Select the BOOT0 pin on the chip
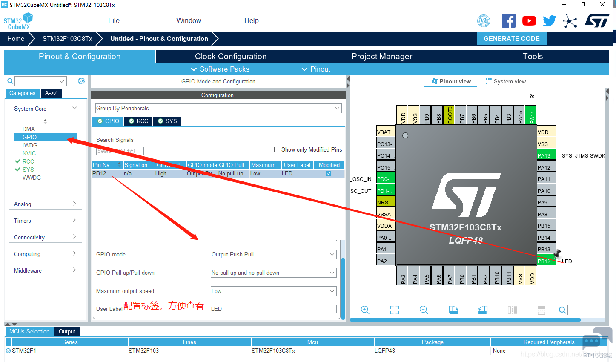The width and height of the screenshot is (616, 362). (x=449, y=115)
